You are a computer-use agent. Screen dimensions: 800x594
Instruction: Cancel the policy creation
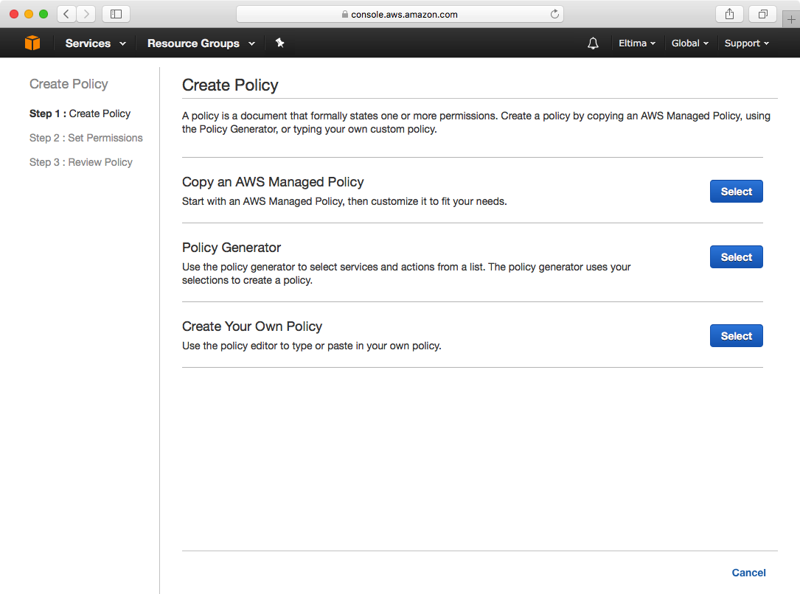pos(748,573)
